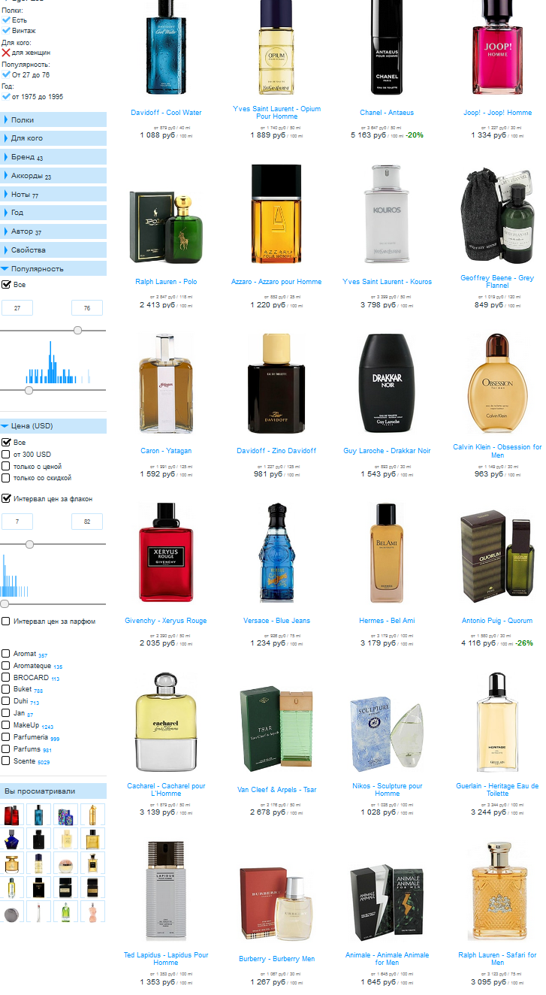Check the Aromat store checkbox
This screenshot has width=546, height=995.
6,654
